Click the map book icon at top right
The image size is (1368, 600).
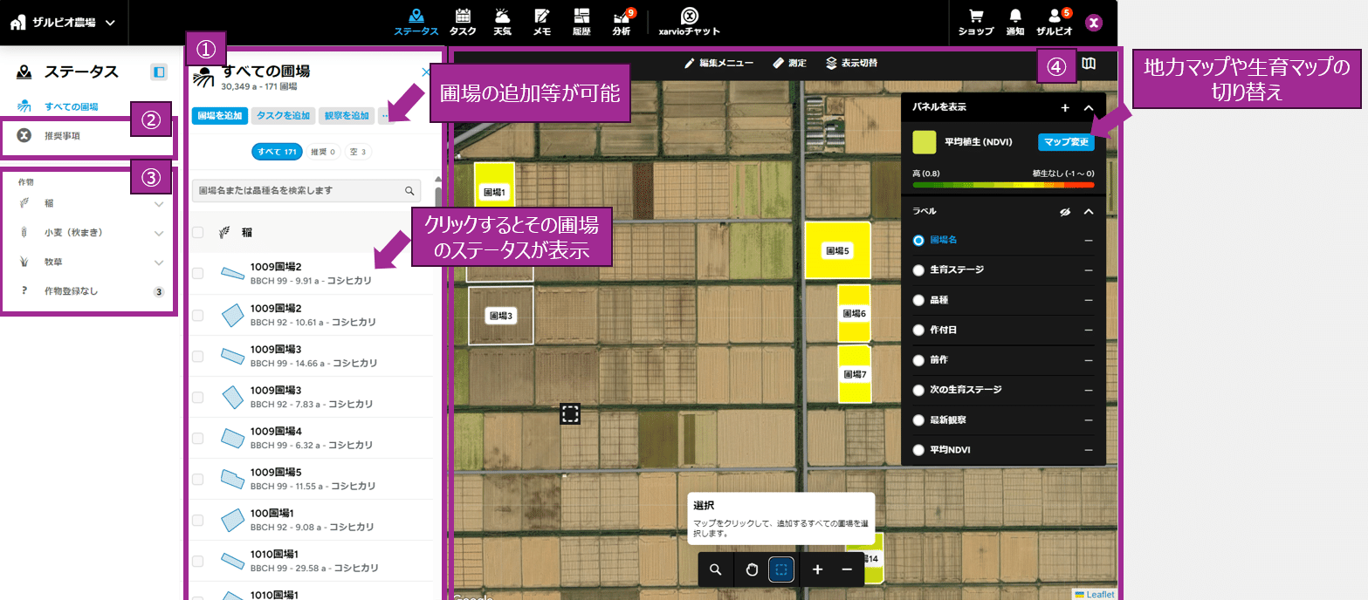(x=1088, y=64)
